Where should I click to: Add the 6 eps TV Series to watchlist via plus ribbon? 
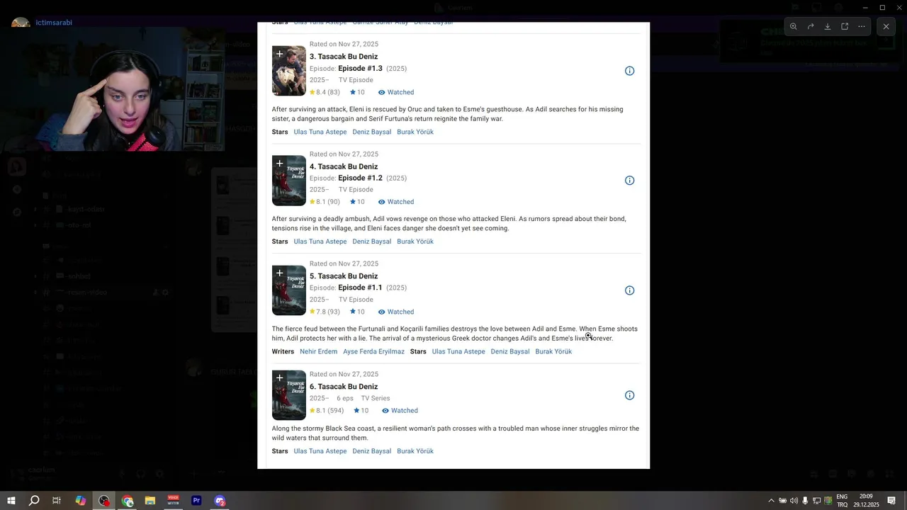(279, 378)
